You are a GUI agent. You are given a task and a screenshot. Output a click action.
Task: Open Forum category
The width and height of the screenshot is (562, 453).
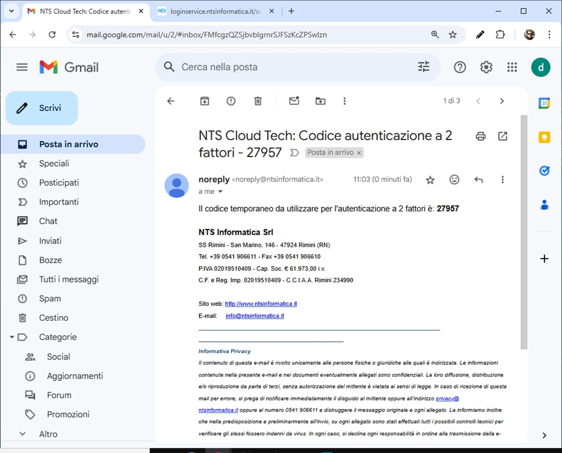point(73,395)
